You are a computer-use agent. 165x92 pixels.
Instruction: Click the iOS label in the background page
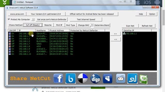[x=147, y=2]
